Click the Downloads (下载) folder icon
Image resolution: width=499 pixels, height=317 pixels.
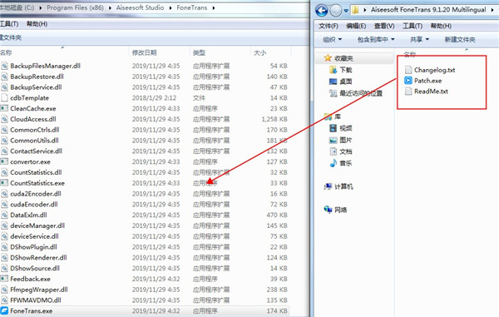tap(333, 70)
